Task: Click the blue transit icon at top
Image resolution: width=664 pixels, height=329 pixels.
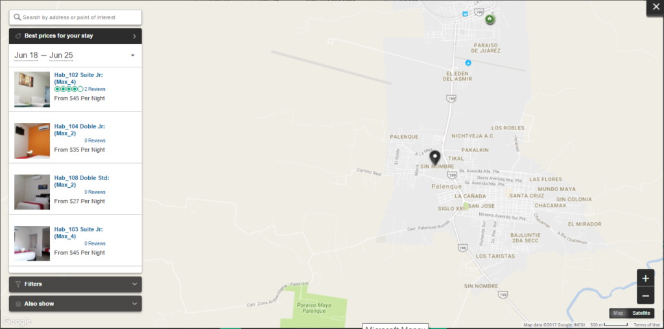Action: click(466, 14)
